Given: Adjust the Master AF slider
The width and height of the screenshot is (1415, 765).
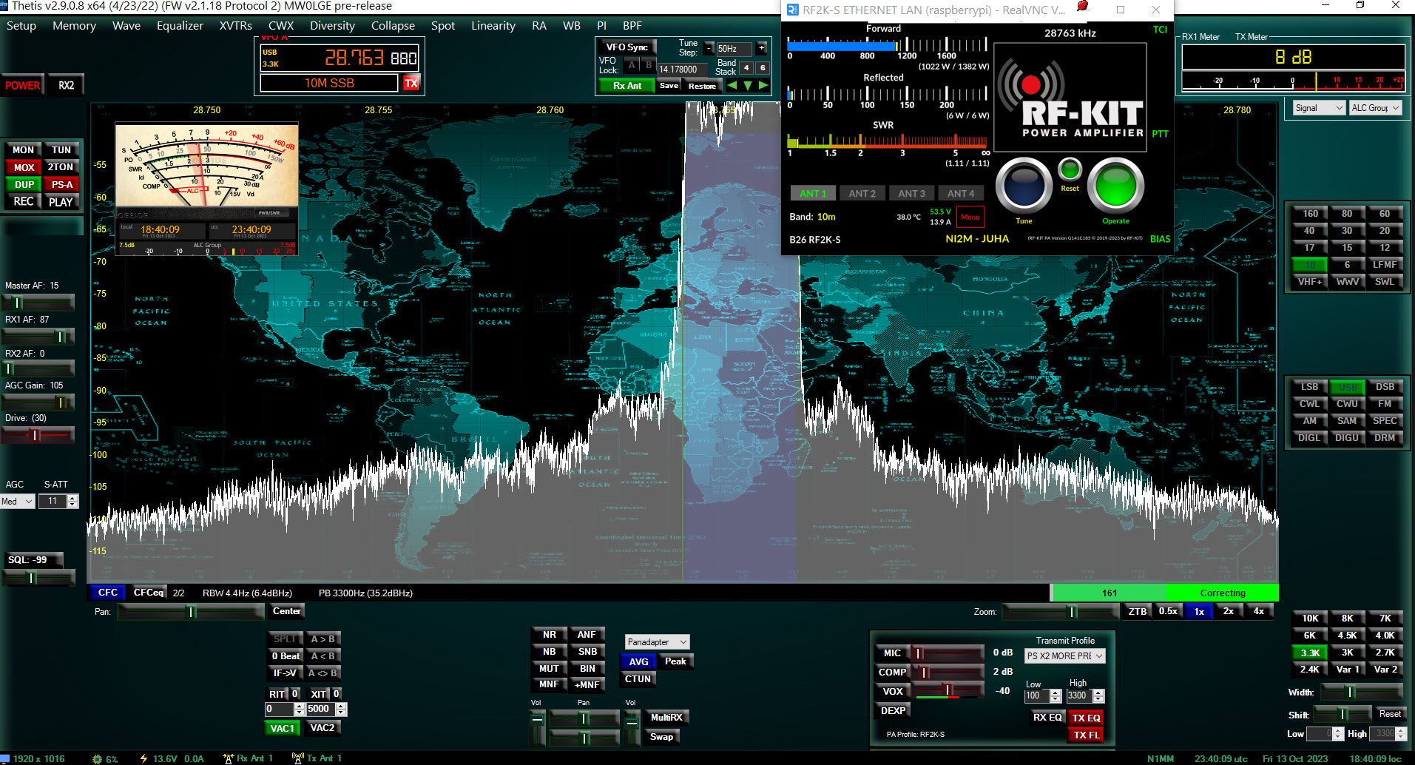Looking at the screenshot, I should (x=38, y=303).
